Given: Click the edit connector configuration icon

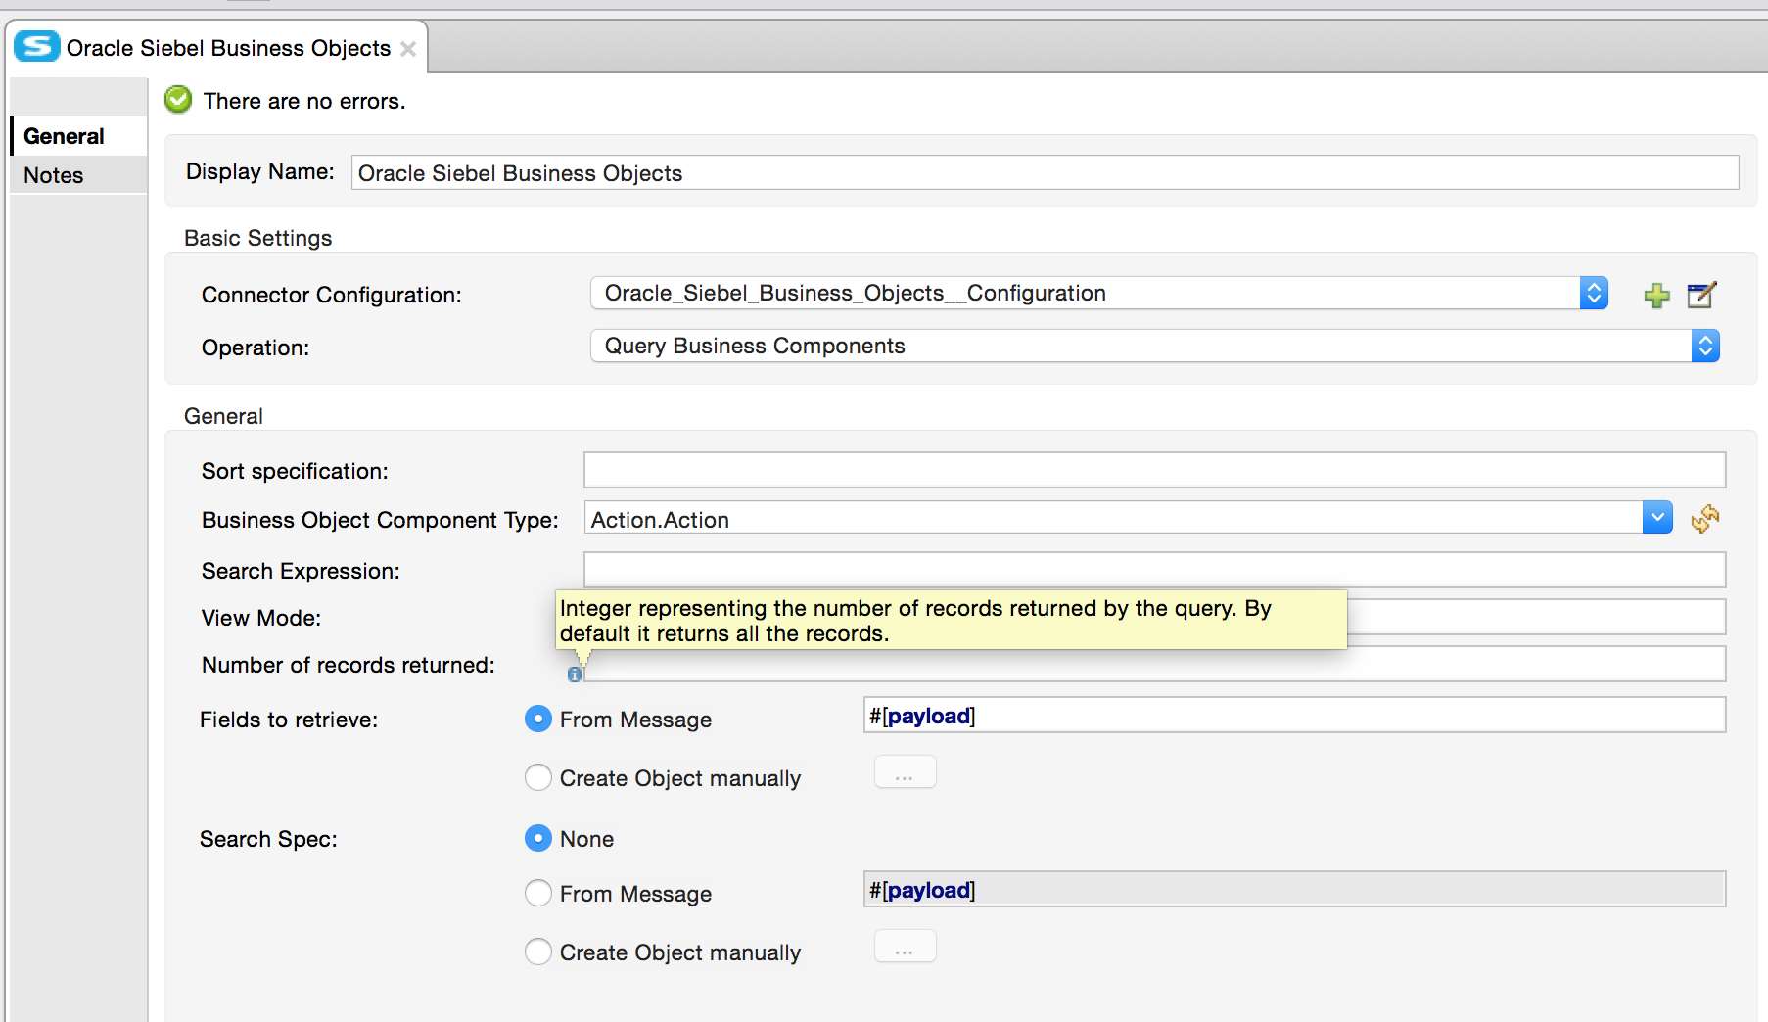Looking at the screenshot, I should point(1701,295).
